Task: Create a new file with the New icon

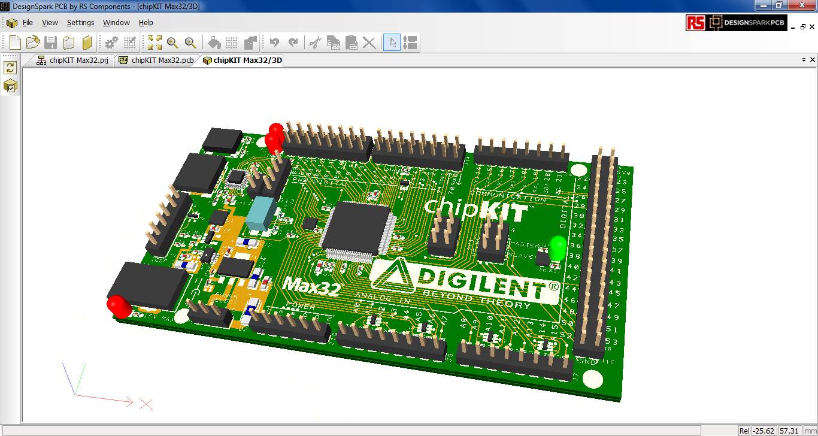Action: [x=15, y=43]
